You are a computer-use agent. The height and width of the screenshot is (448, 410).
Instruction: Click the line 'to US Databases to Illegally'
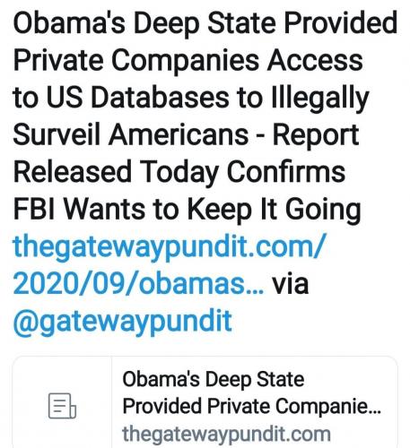point(191,98)
